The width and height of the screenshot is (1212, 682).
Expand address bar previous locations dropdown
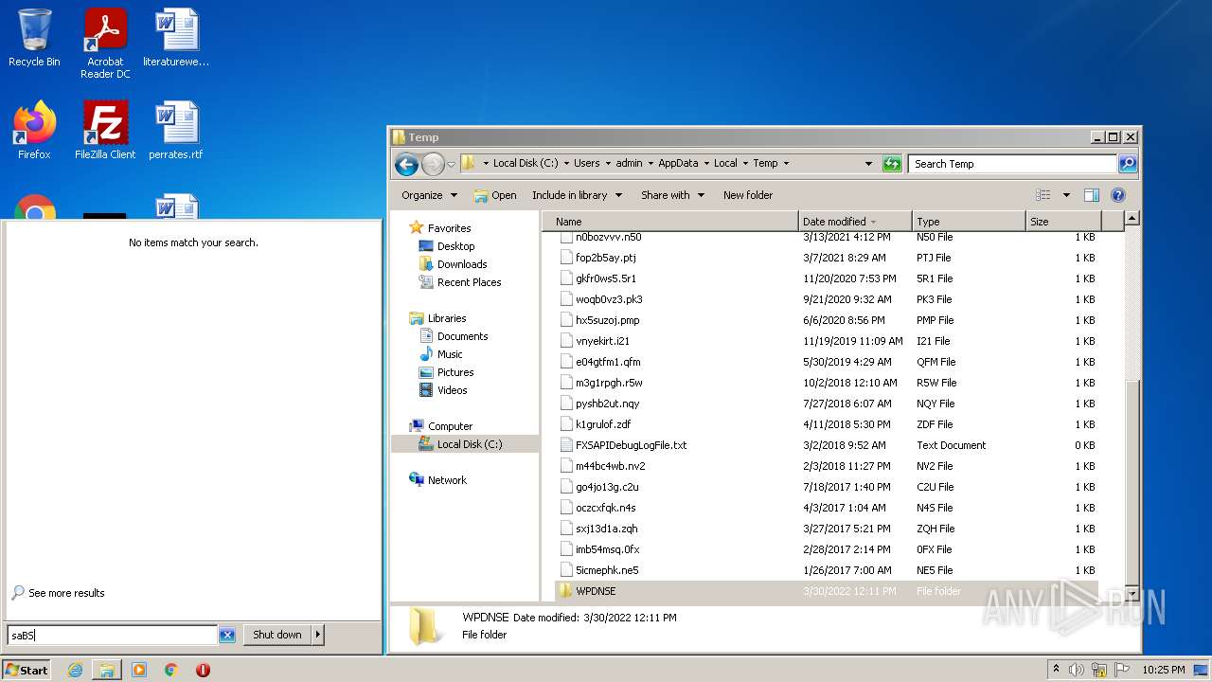(x=868, y=164)
